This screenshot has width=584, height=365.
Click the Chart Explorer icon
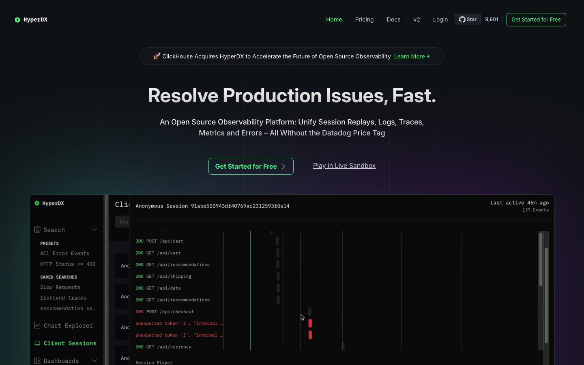pyautogui.click(x=37, y=326)
